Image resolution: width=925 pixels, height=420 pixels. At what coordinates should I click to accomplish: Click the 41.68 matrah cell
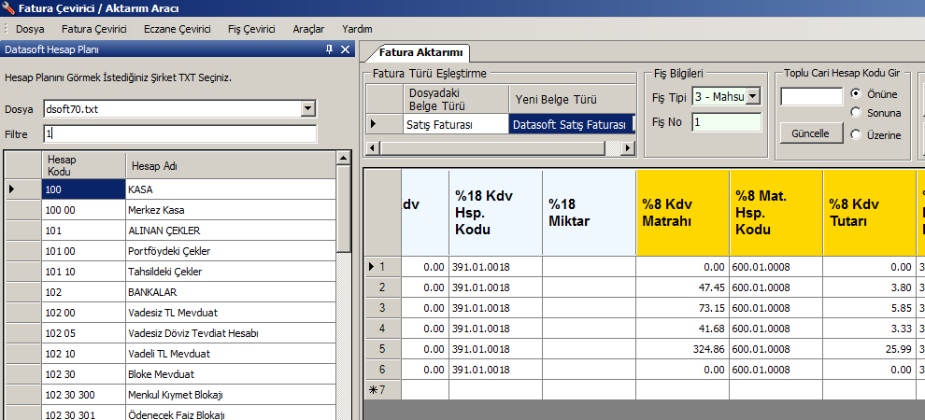pos(683,329)
